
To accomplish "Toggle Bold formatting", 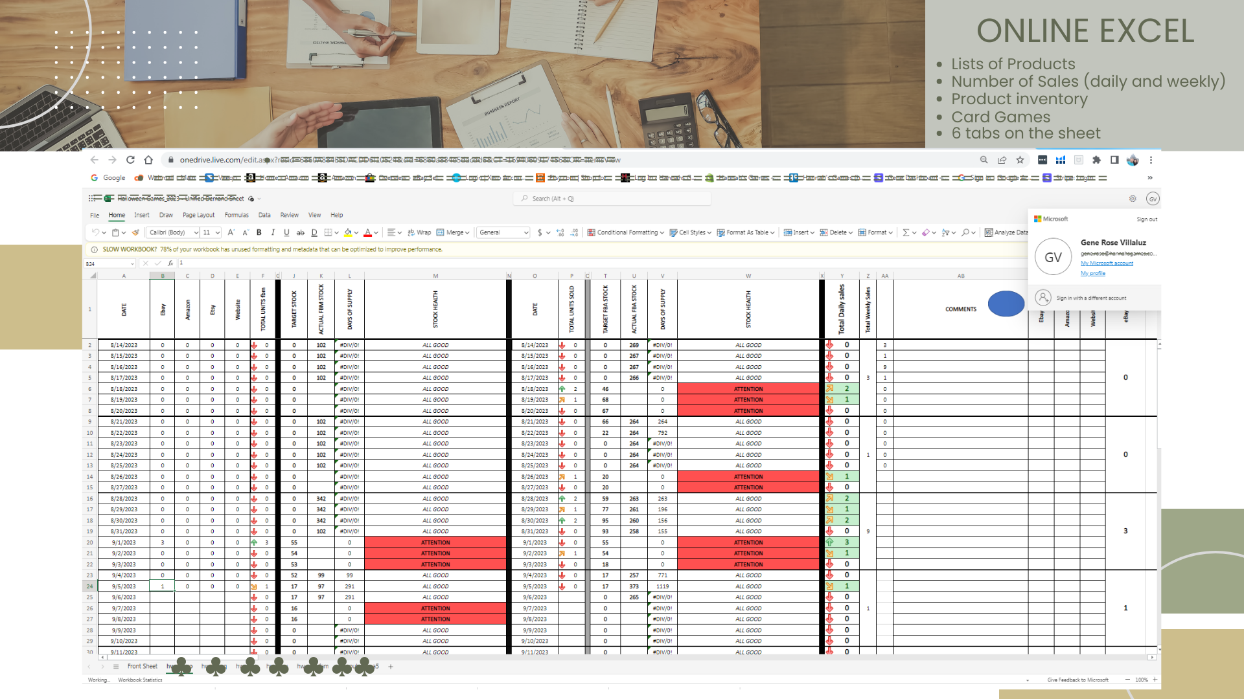I will [259, 232].
